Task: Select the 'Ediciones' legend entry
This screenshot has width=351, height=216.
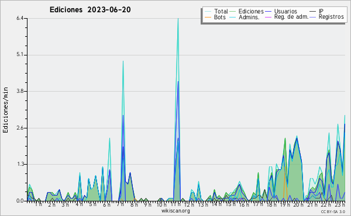Action: tap(251, 11)
